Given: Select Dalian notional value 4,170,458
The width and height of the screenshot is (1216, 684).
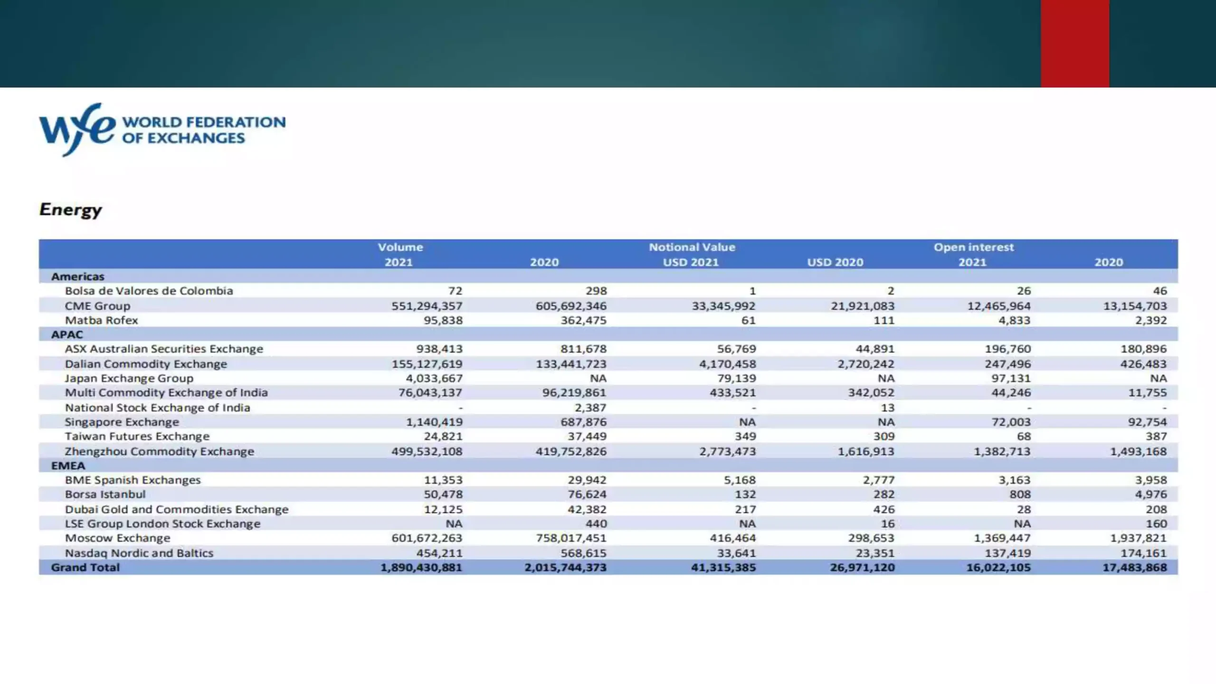Looking at the screenshot, I should (727, 364).
